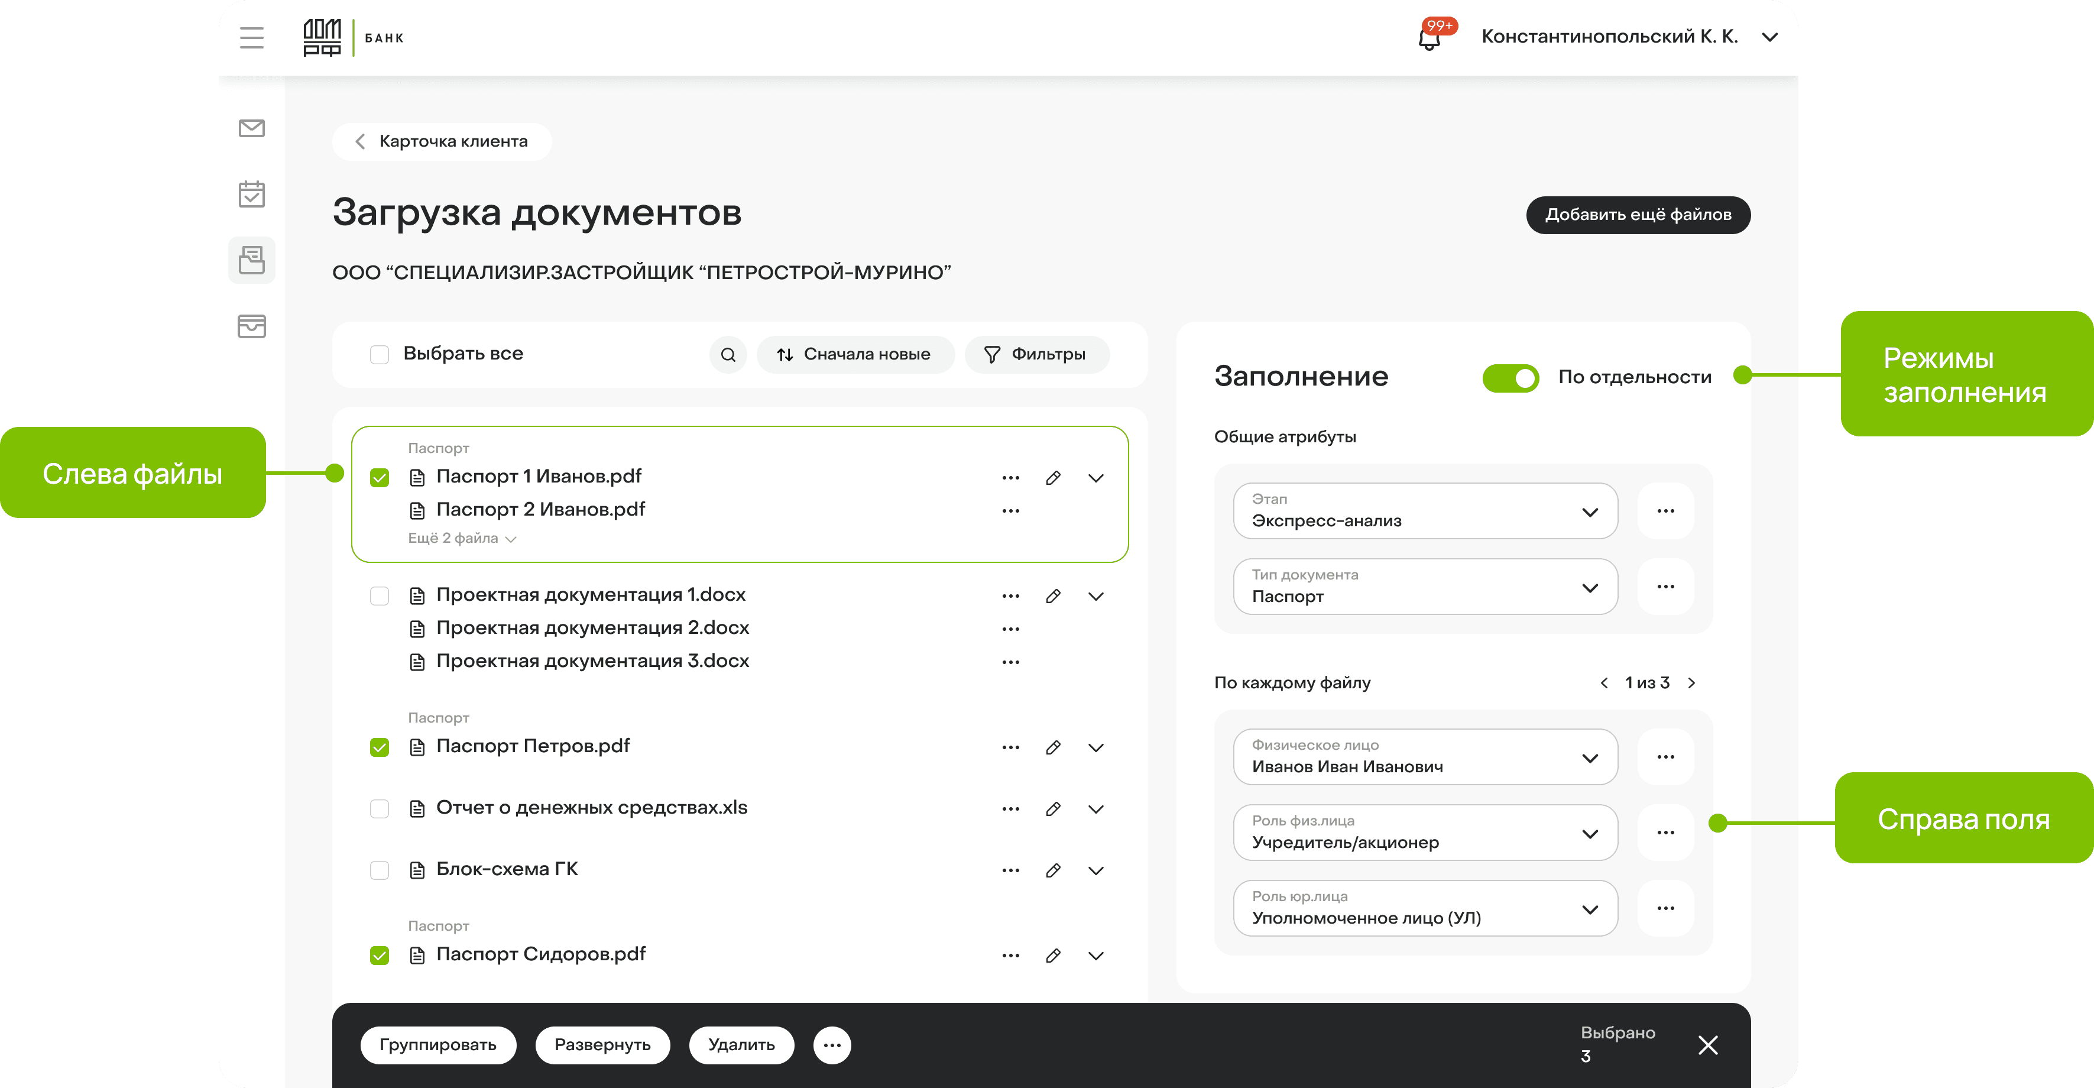Open the hamburger menu icon
Image resolution: width=2094 pixels, height=1088 pixels.
[251, 37]
